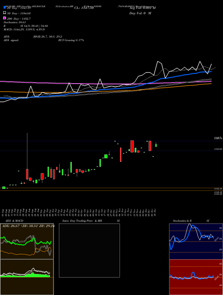Viewport: 223px width, 295px height.
Task: Open the blue Stochastics chart panel
Action: coord(196,241)
